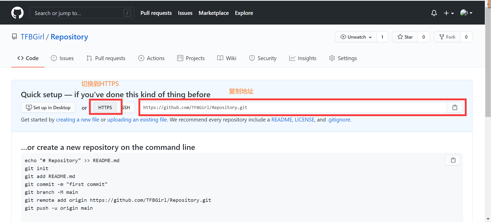Expand the Unwatch dropdown button
Image resolution: width=491 pixels, height=222 pixels.
click(356, 37)
